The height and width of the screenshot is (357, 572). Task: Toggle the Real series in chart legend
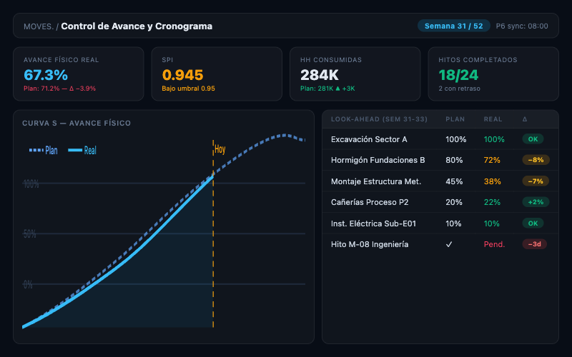(x=82, y=151)
